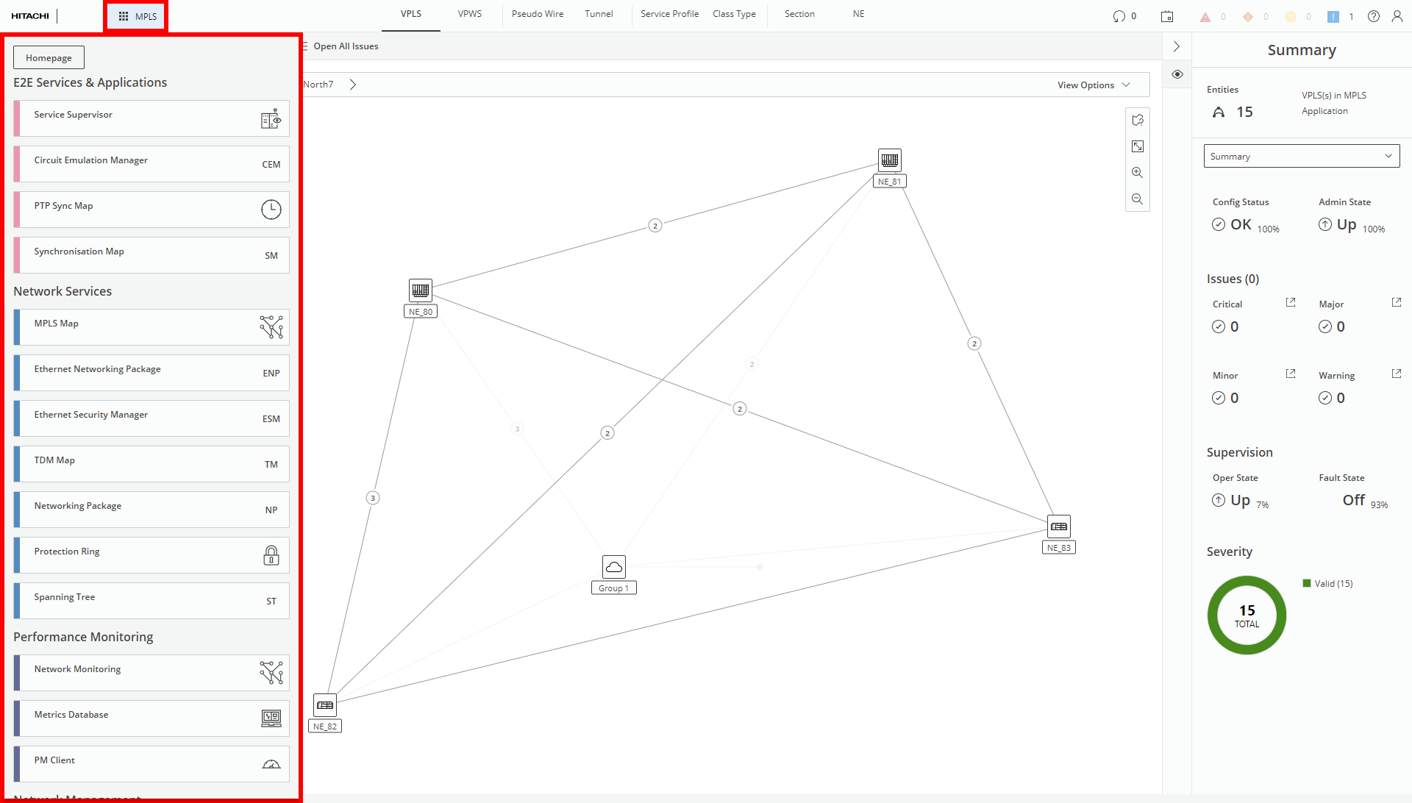Click the green Valid severity swatch

click(x=1307, y=583)
